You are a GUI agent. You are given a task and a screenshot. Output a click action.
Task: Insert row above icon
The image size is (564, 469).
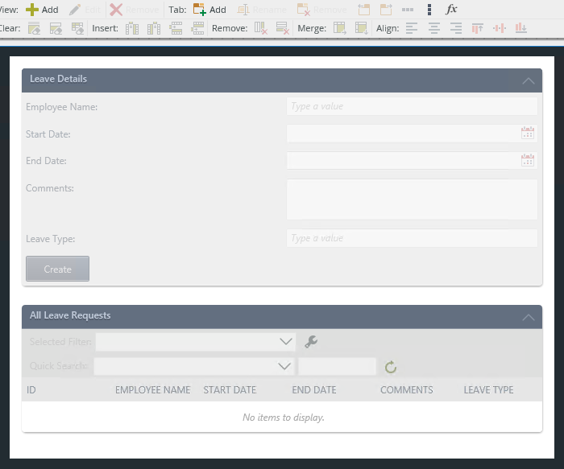pyautogui.click(x=176, y=28)
